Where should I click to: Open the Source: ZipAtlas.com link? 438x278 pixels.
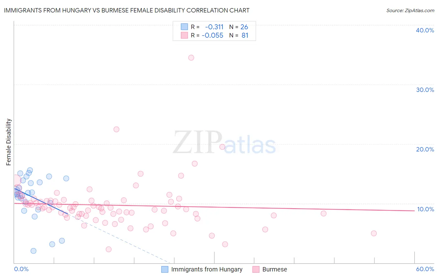click(410, 10)
